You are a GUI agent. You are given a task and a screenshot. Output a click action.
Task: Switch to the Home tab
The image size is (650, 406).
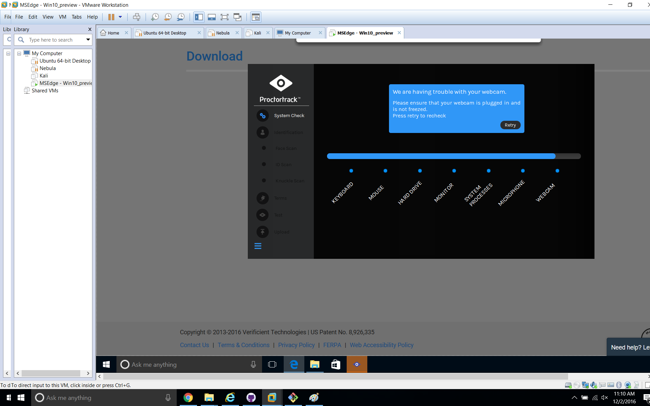point(114,33)
